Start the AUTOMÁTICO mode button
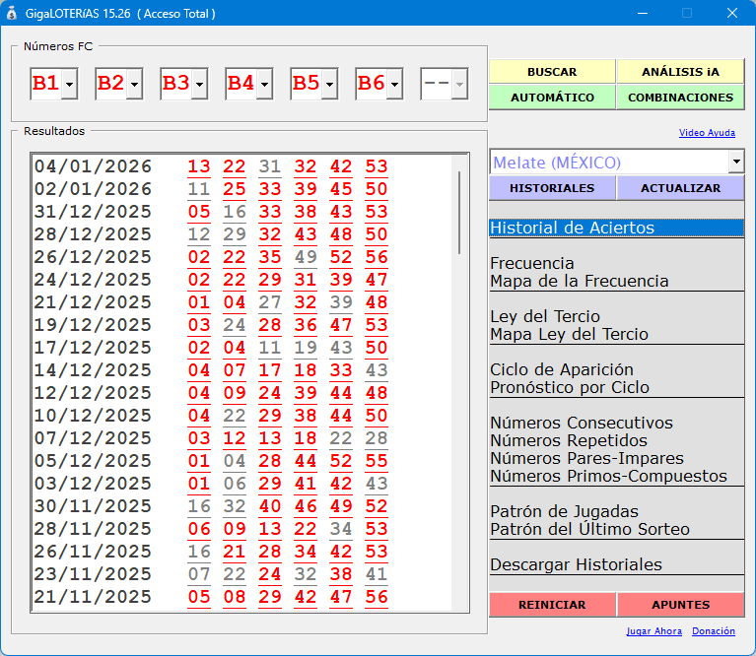The height and width of the screenshot is (656, 756). [x=552, y=98]
